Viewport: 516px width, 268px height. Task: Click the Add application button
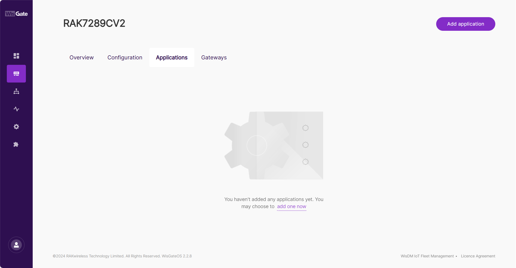(466, 24)
